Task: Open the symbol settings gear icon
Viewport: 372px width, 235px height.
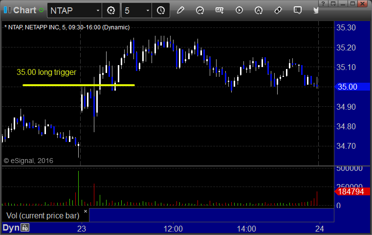Action: click(x=111, y=10)
